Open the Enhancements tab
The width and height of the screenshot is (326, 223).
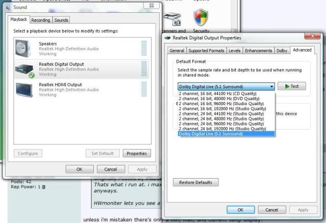click(259, 51)
